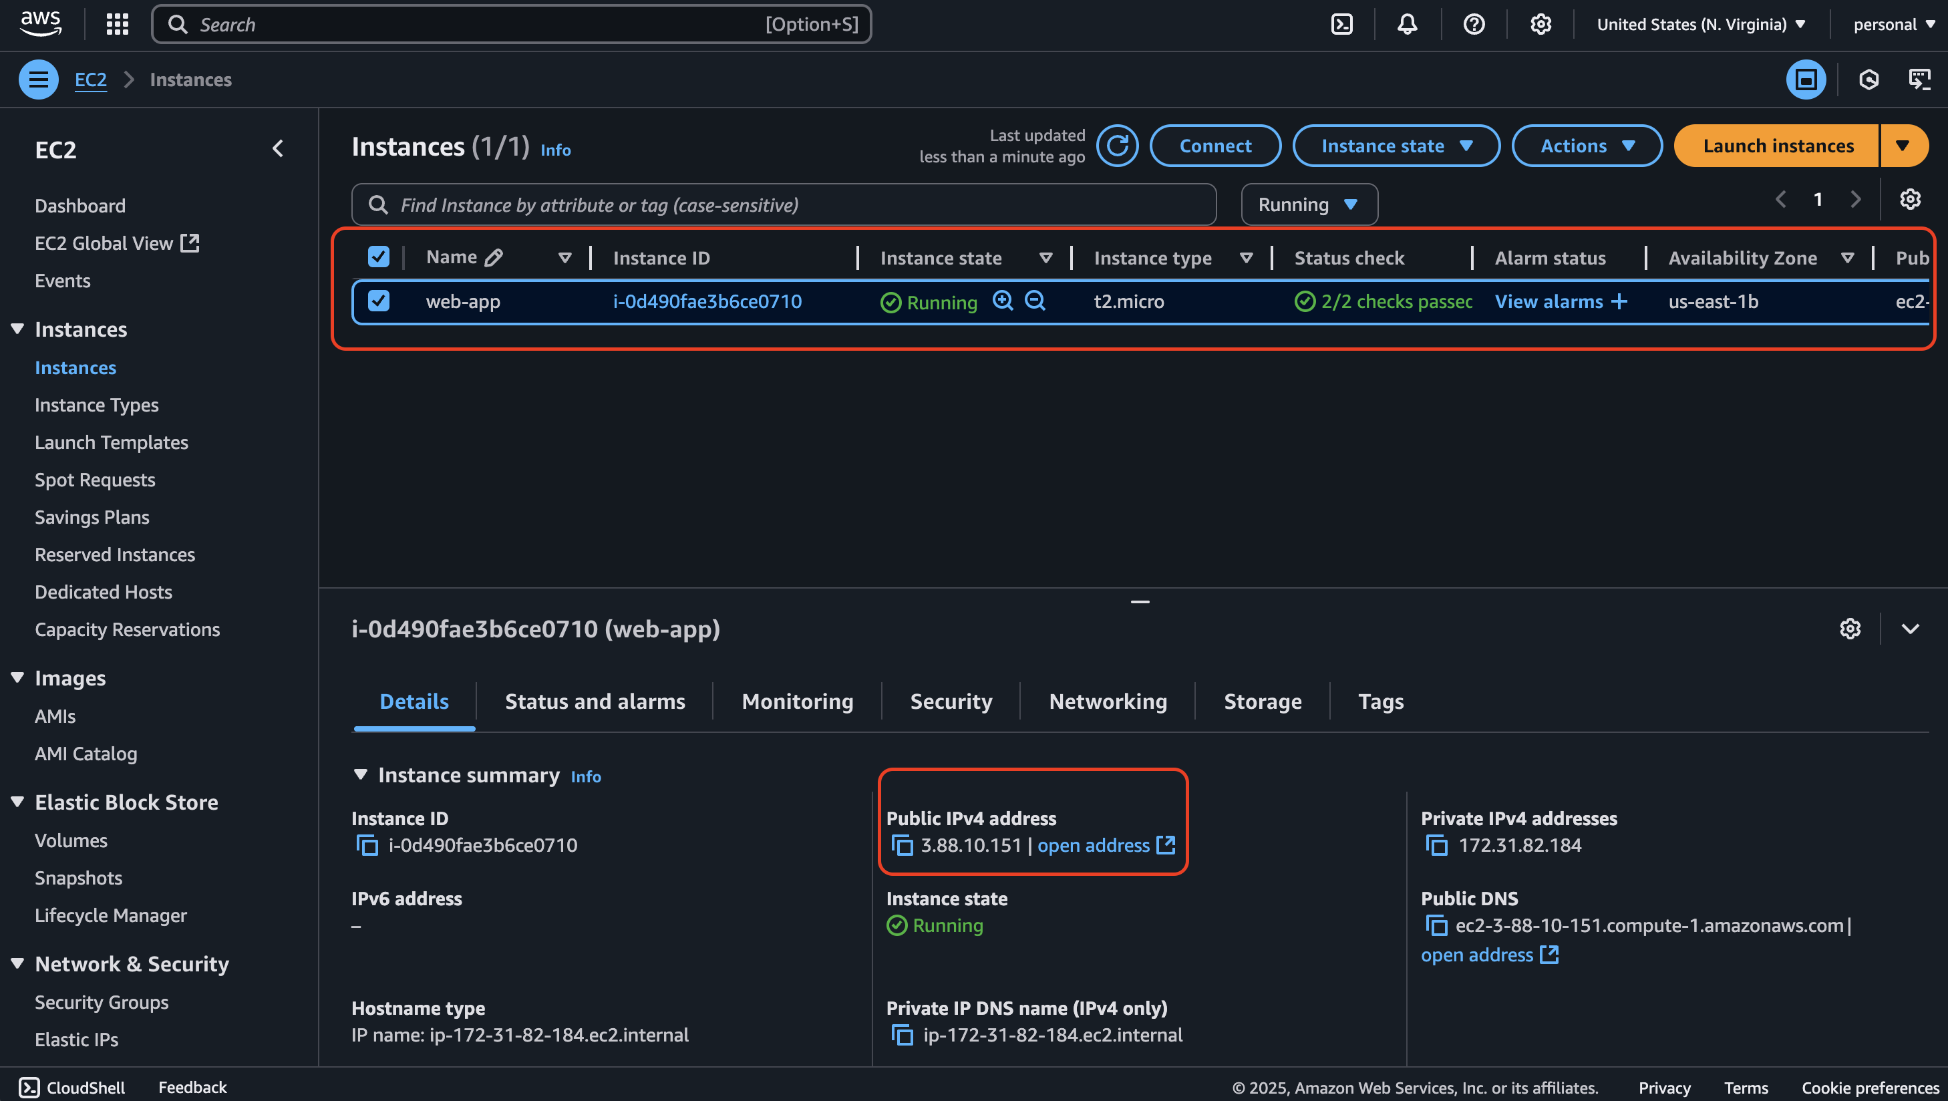Collapse the Elastic Block Store sidebar section
The image size is (1948, 1101).
(x=17, y=802)
